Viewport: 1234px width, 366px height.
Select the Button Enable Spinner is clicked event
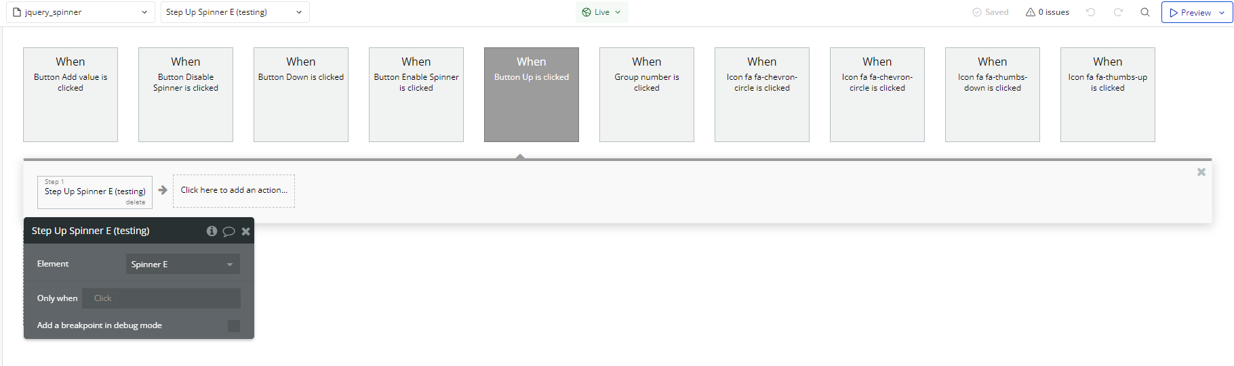click(416, 95)
